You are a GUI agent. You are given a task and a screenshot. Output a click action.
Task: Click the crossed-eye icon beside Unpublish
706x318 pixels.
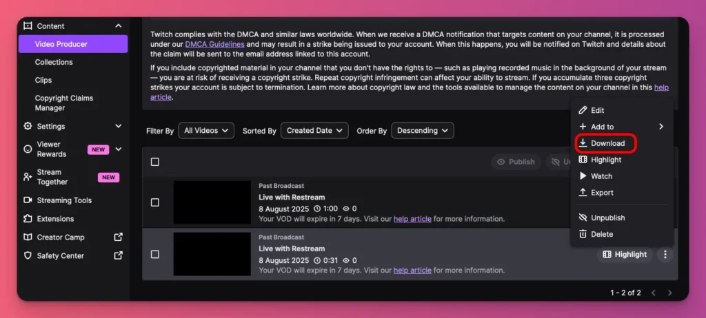coord(583,218)
